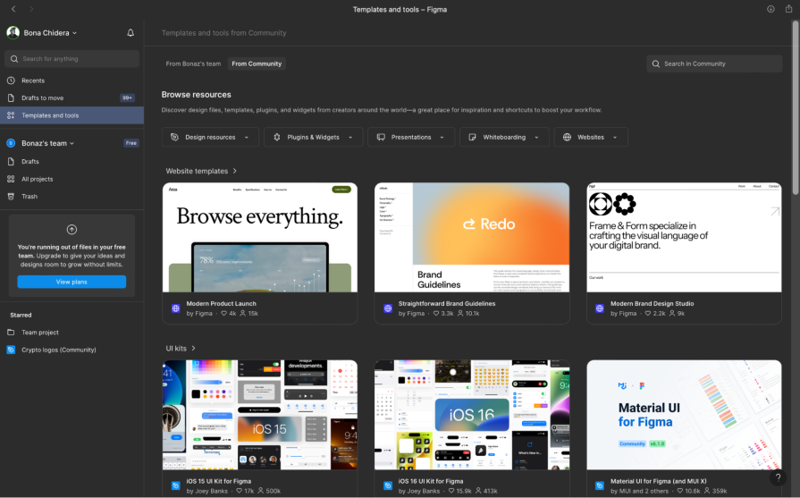Click the Search in Community field

coord(714,63)
